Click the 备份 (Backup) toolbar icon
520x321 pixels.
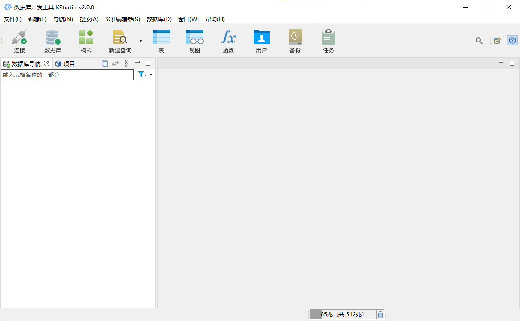pos(295,41)
